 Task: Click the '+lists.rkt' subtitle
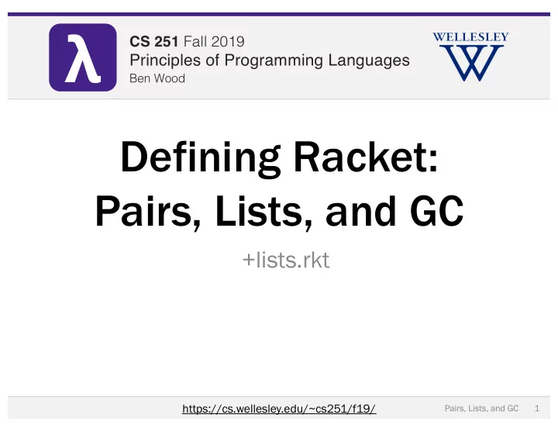pos(286,260)
